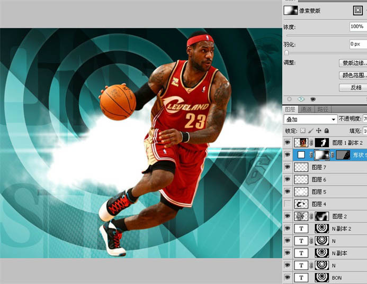This screenshot has width=367, height=284.
Task: Show the hidden 图层 4 layer
Action: pyautogui.click(x=287, y=204)
